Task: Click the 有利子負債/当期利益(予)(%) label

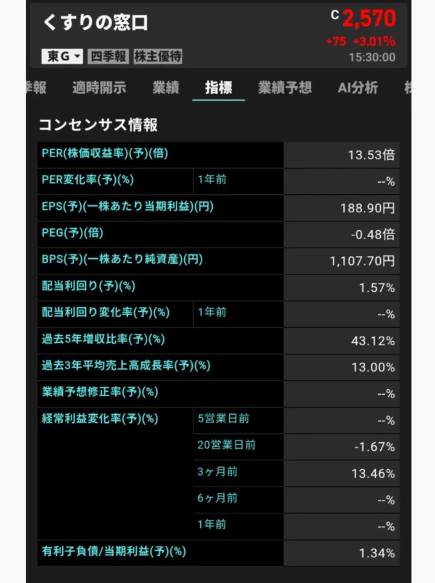Action: click(x=114, y=551)
